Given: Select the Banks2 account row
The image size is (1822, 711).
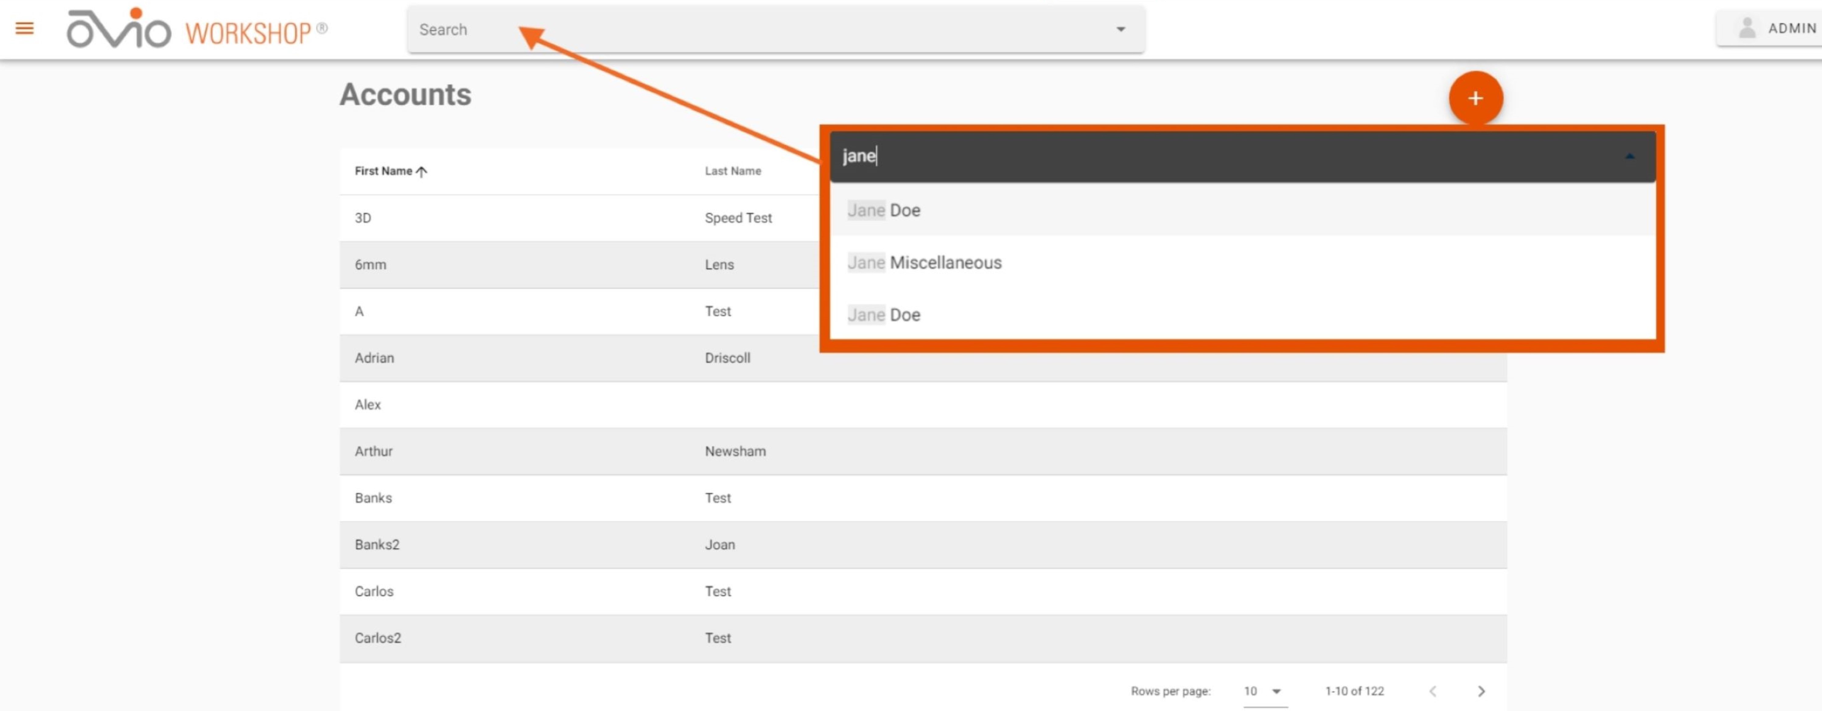Looking at the screenshot, I should tap(923, 544).
